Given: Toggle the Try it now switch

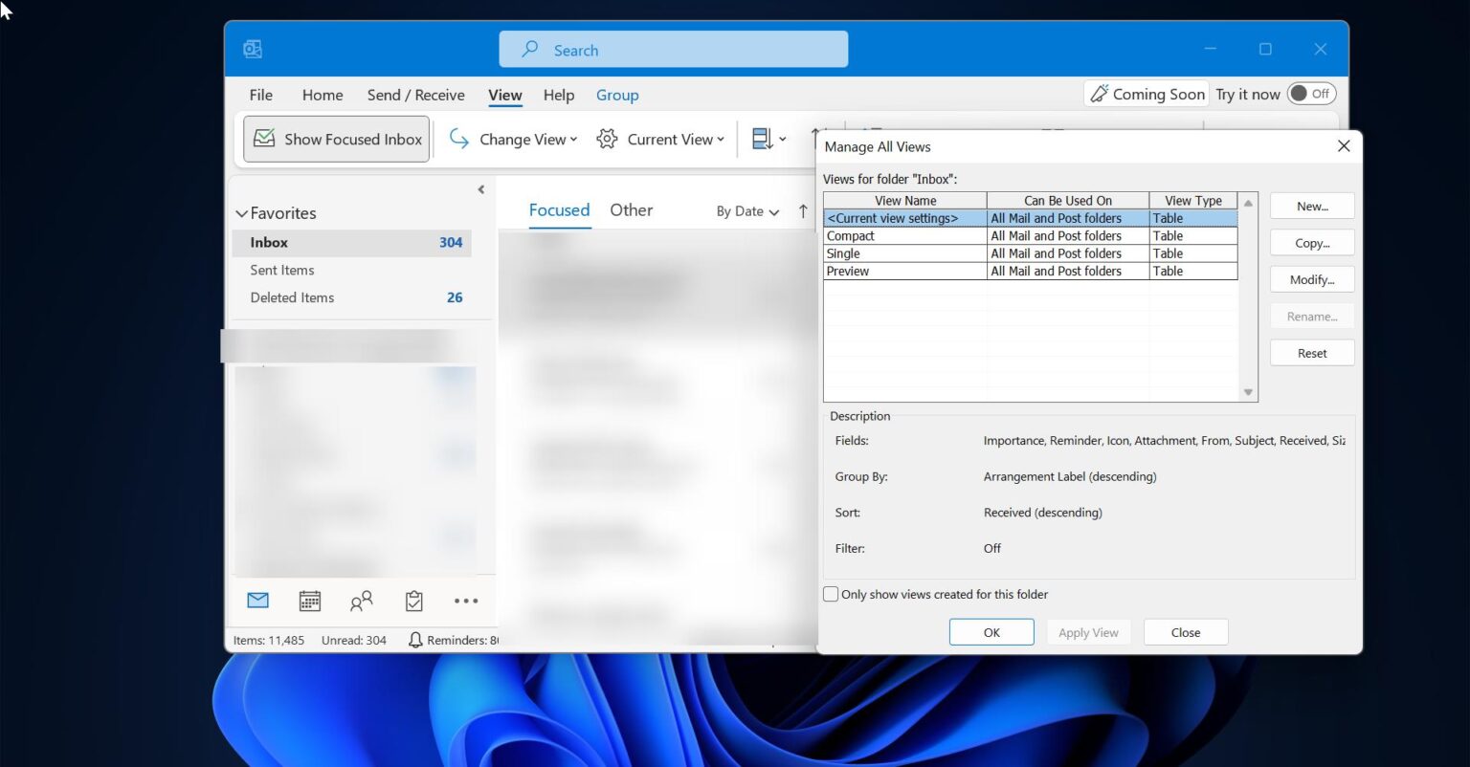Looking at the screenshot, I should pos(1310,93).
